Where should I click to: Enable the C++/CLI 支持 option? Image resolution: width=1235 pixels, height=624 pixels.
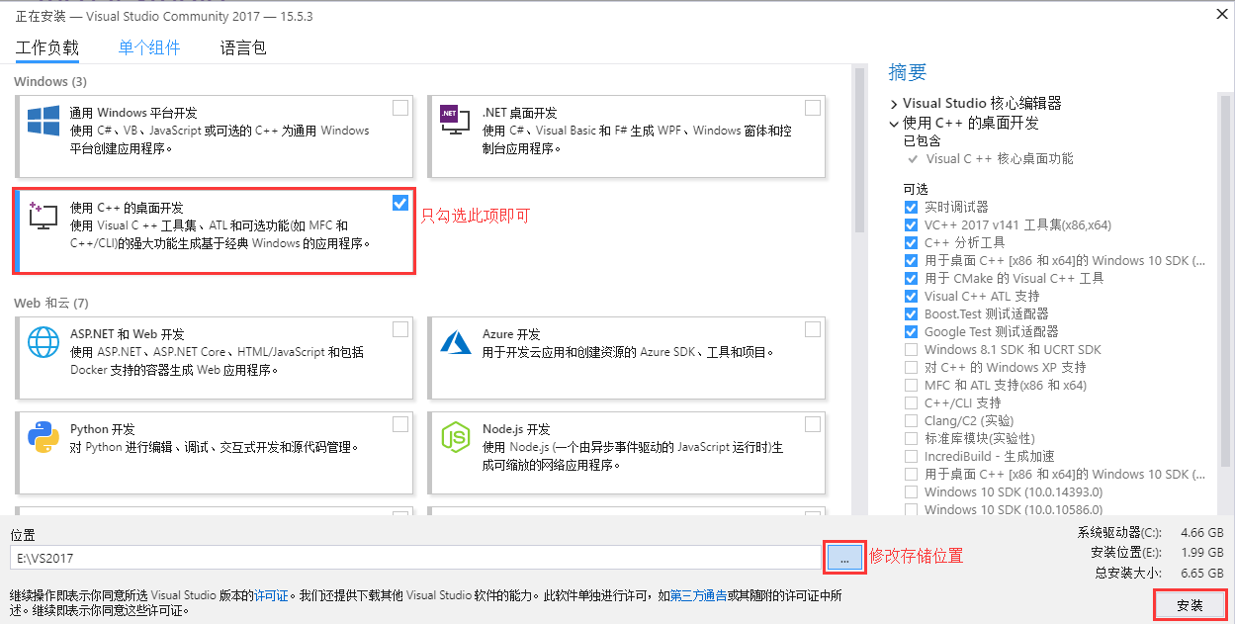(x=911, y=402)
